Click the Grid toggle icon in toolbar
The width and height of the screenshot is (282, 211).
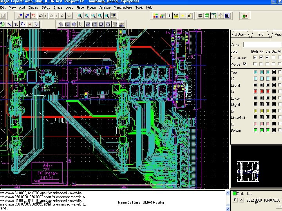[x=200, y=16]
